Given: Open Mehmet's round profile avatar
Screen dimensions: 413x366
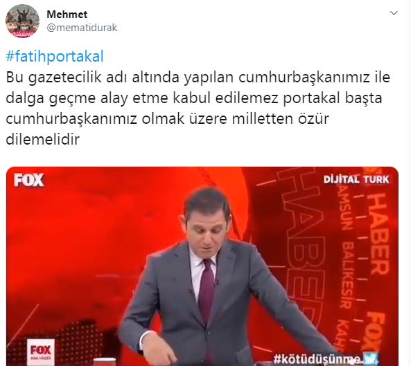Looking at the screenshot, I should [22, 21].
